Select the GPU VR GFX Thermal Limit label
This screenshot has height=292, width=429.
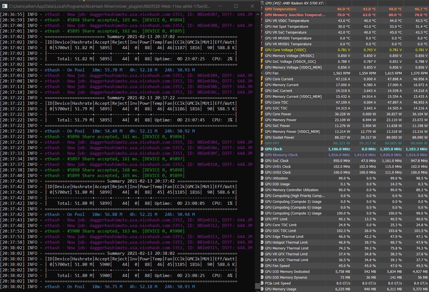(286, 254)
